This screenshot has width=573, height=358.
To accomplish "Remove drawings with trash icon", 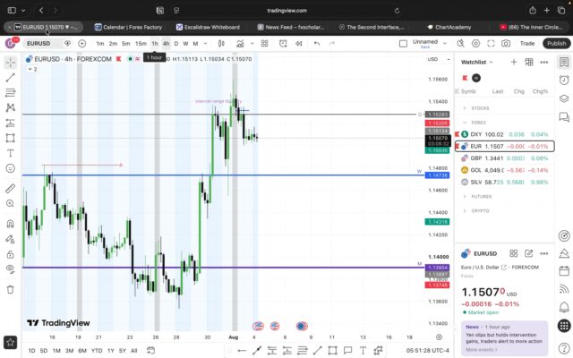I will [x=10, y=290].
